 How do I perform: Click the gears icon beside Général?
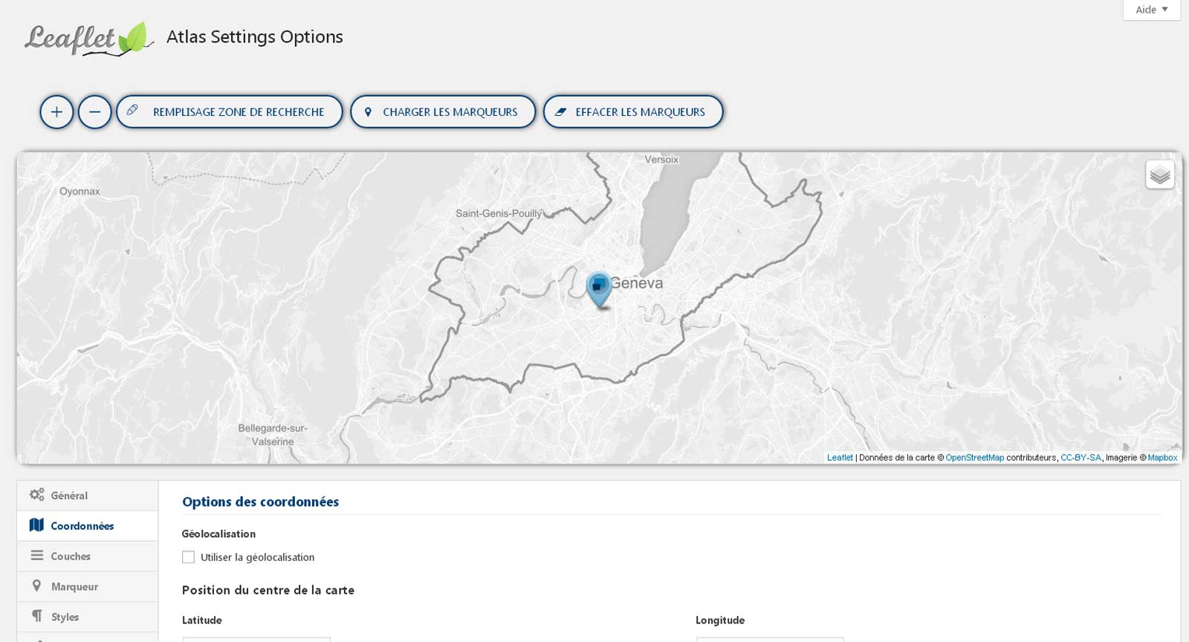click(x=36, y=495)
